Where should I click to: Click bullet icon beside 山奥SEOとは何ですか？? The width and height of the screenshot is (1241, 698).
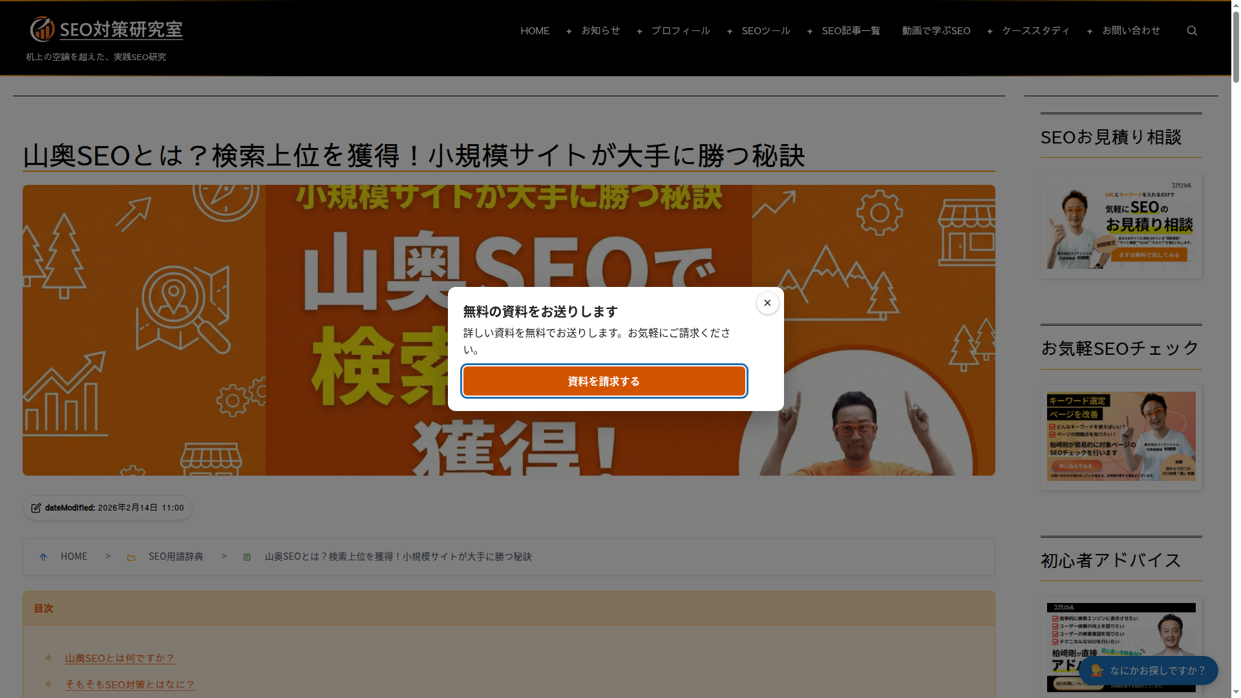pos(48,658)
